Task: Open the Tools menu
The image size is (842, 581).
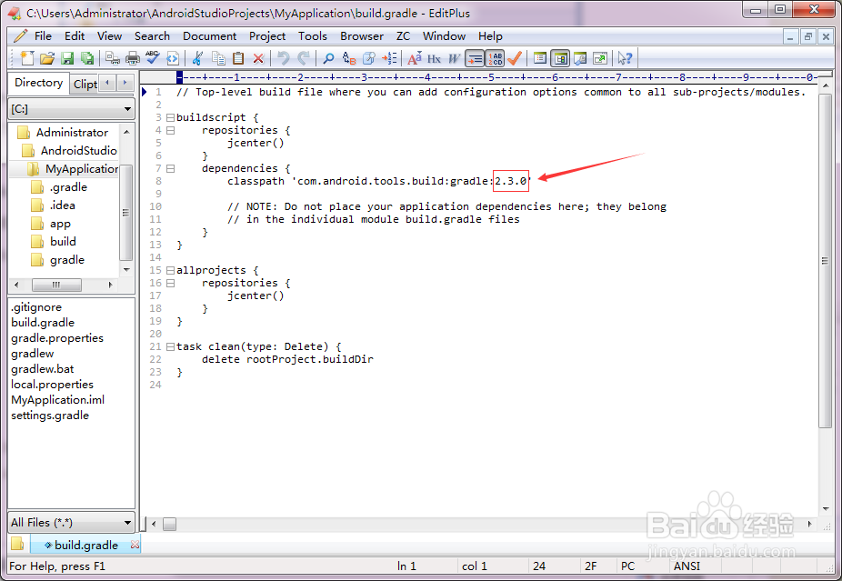Action: (313, 36)
